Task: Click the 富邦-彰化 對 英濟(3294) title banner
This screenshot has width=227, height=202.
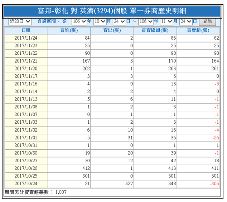Action: tap(112, 11)
